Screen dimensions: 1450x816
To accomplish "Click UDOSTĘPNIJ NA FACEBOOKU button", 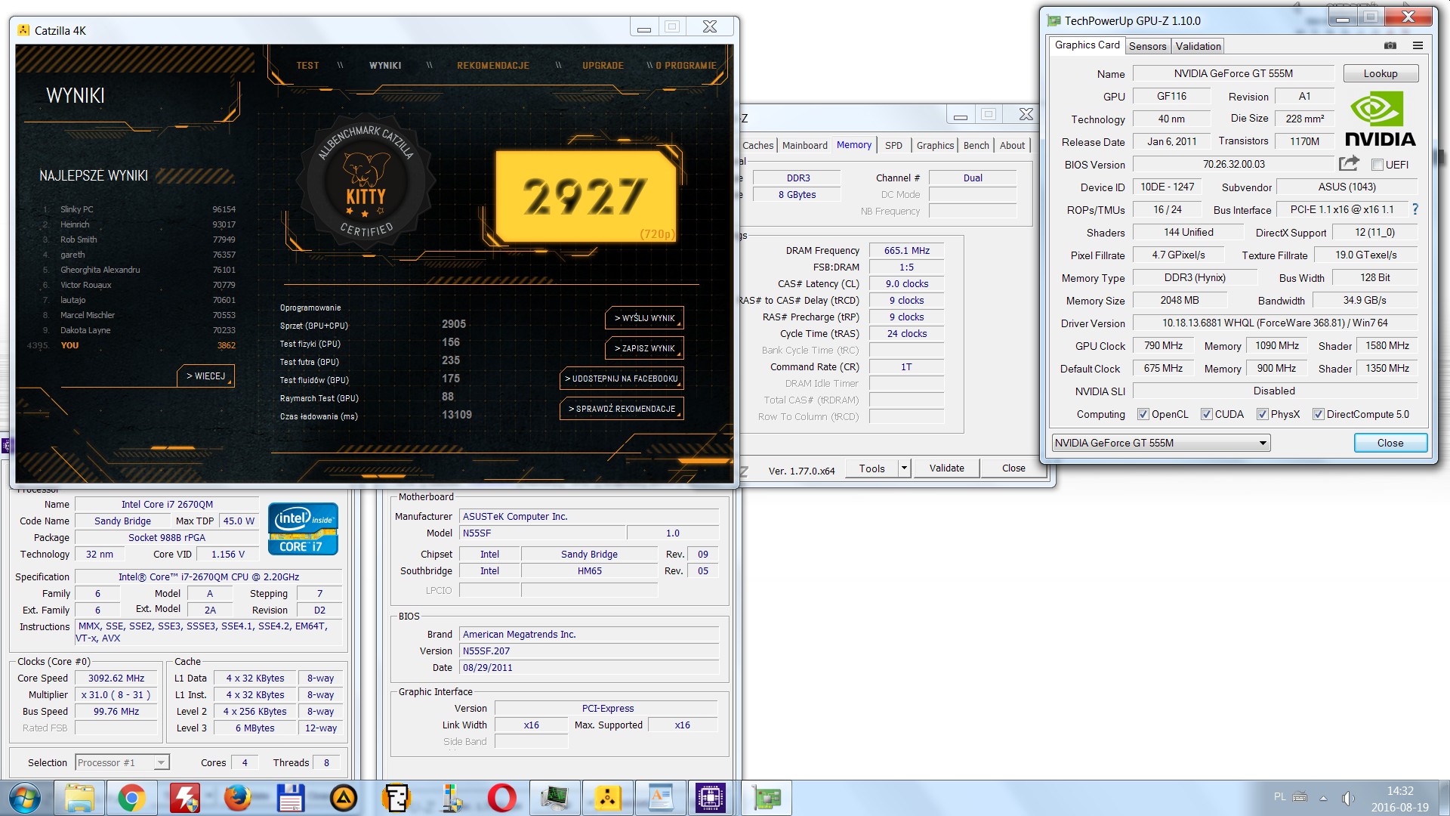I will tap(622, 379).
